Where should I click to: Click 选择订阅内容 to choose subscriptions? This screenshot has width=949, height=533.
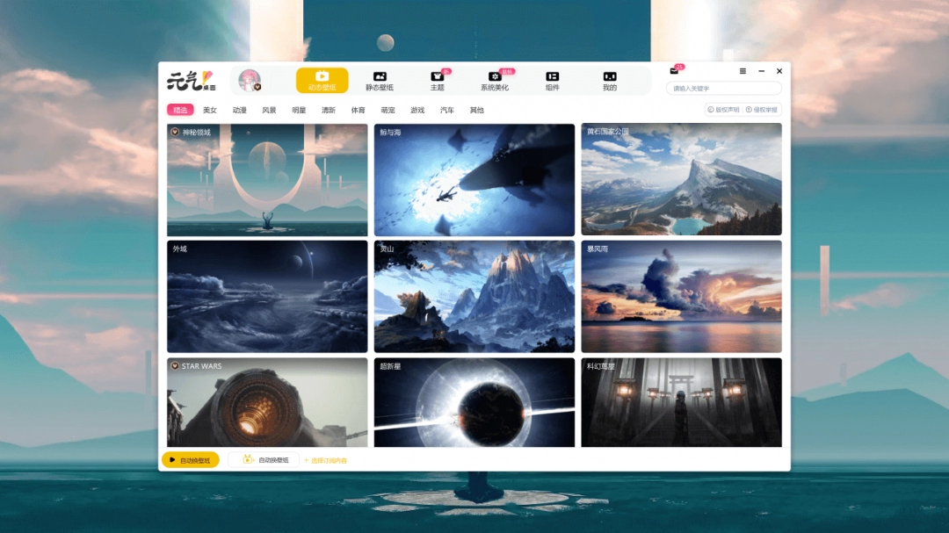[326, 461]
